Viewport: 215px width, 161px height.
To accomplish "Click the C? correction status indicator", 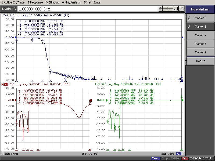I will coord(179,154).
